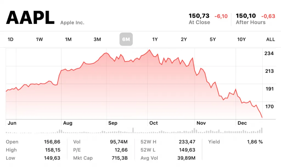This screenshot has width=281, height=167.
Task: Click the Nov label on time axis
Action: coord(201,123)
